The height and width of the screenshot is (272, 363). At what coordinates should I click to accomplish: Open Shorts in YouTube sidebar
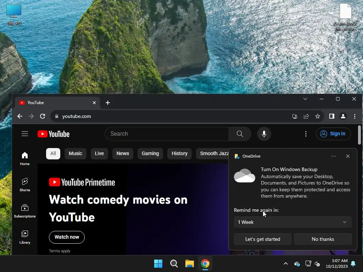tap(25, 185)
